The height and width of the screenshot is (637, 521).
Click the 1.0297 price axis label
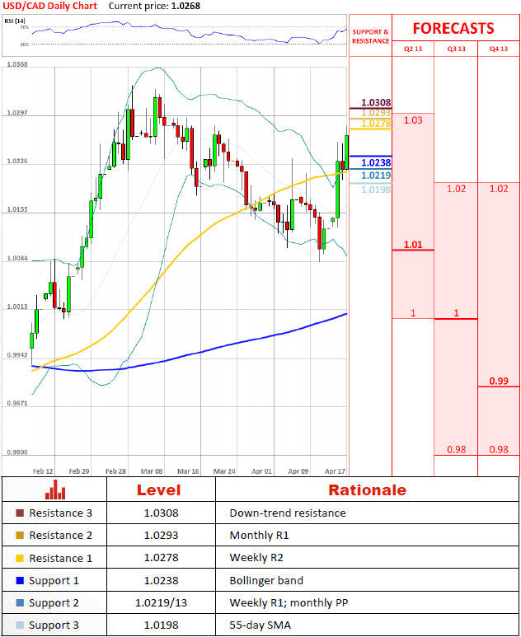pyautogui.click(x=17, y=113)
